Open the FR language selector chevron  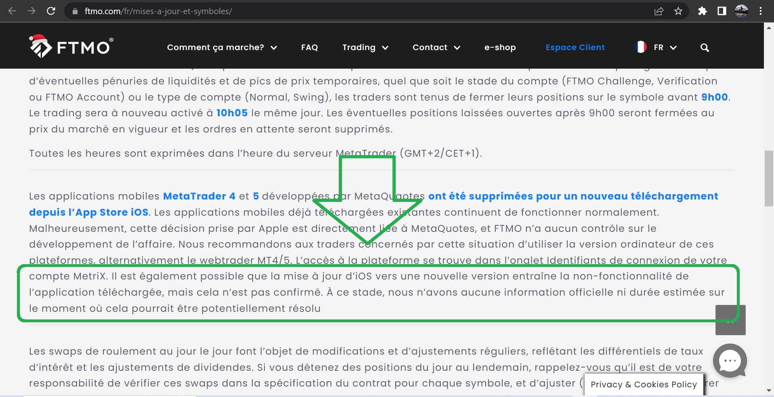(x=673, y=48)
